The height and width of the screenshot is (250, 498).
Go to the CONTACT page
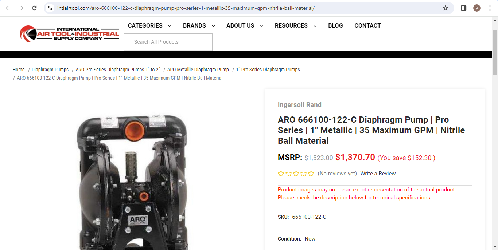[367, 25]
